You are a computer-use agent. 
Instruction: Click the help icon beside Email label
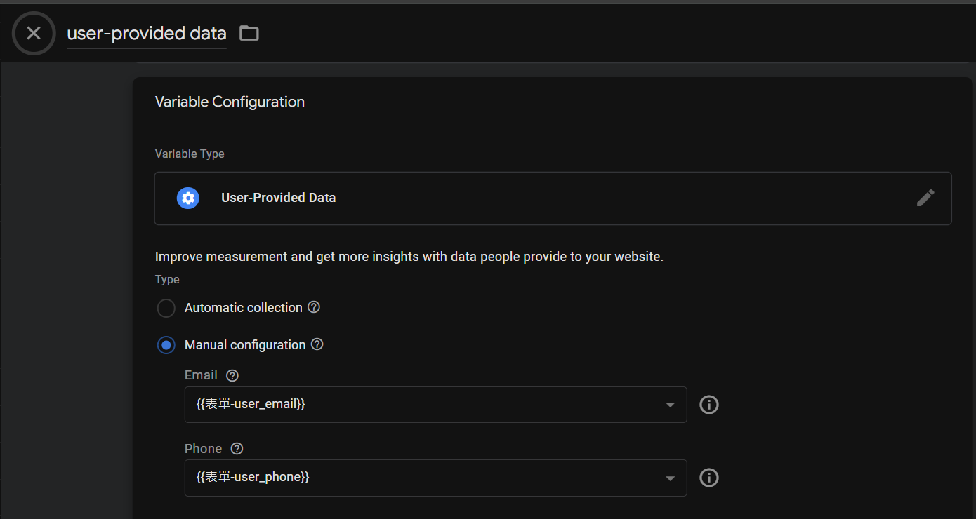click(x=232, y=375)
